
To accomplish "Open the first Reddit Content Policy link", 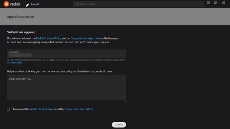I will (49, 38).
